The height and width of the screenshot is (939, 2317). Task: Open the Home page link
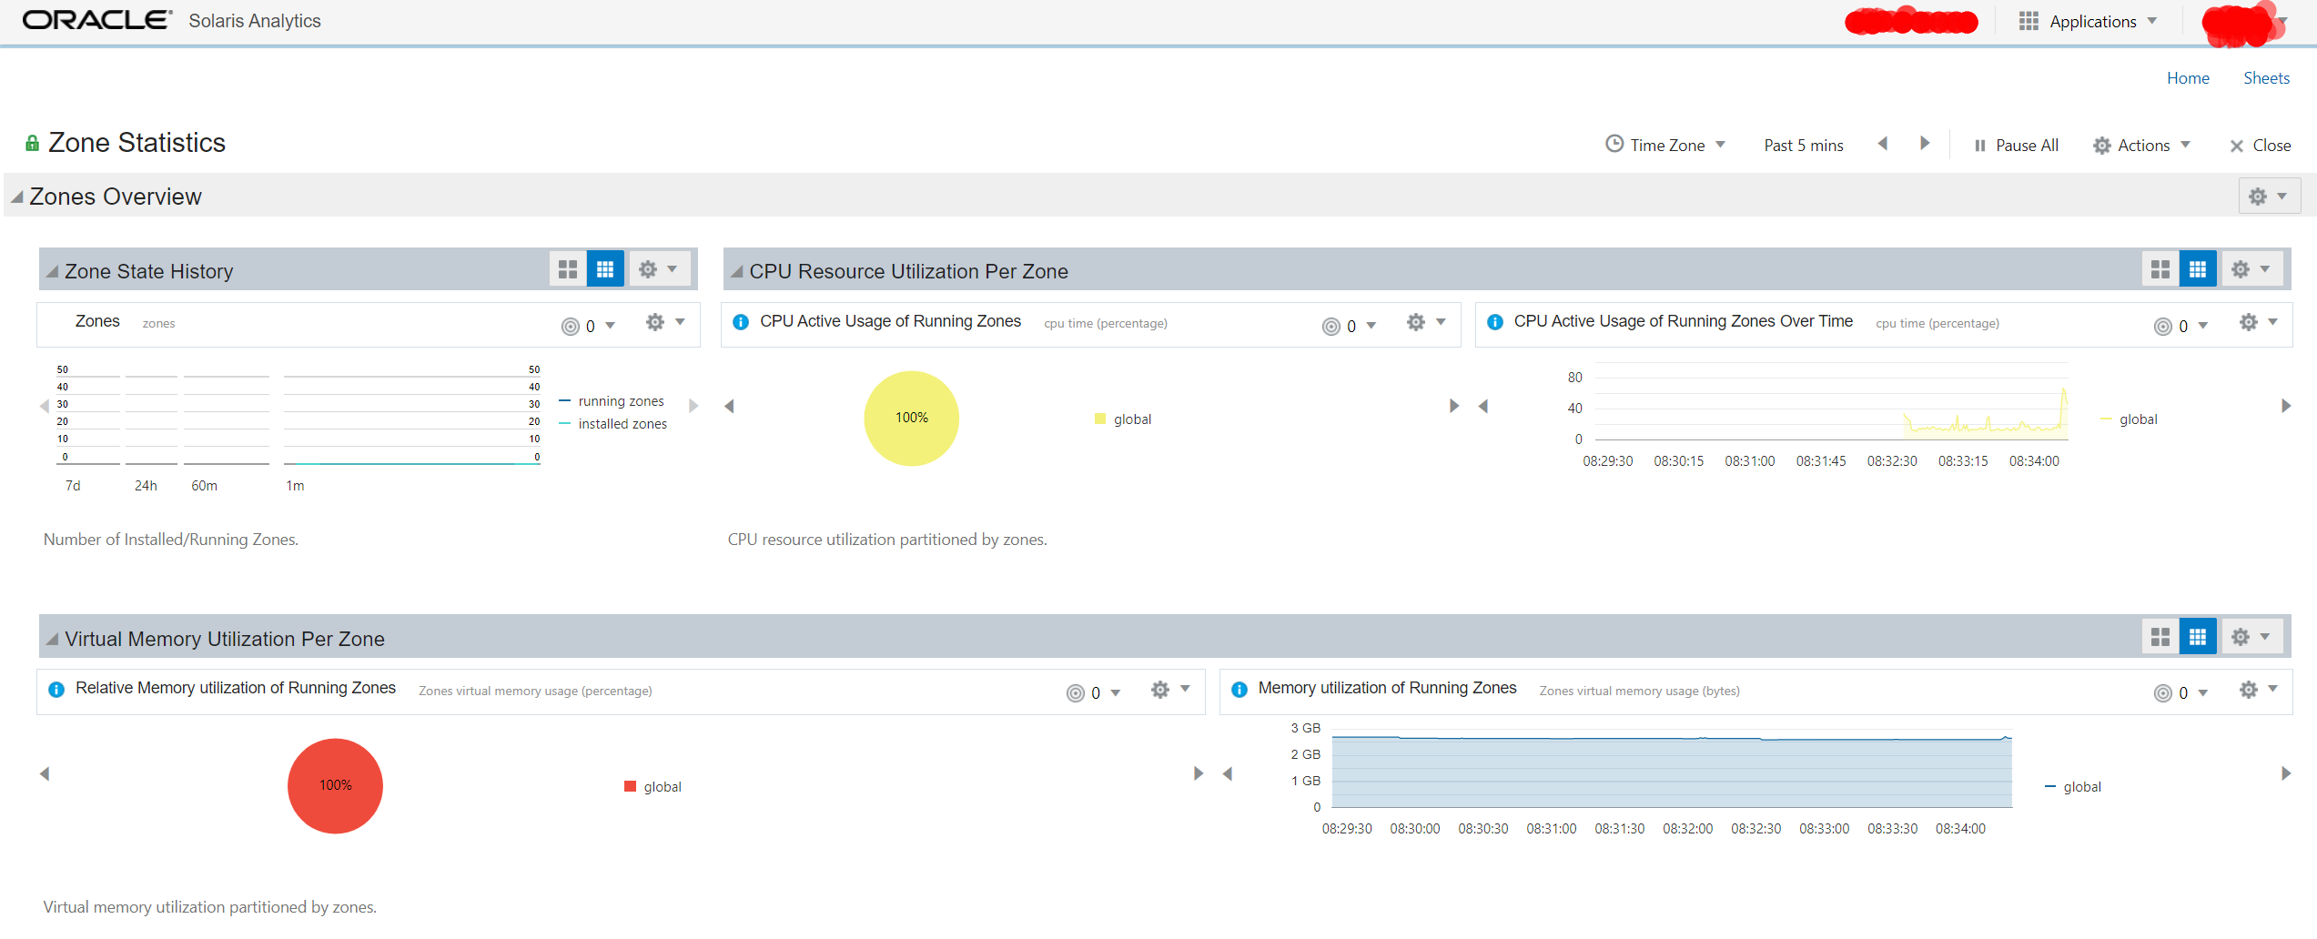(2188, 78)
